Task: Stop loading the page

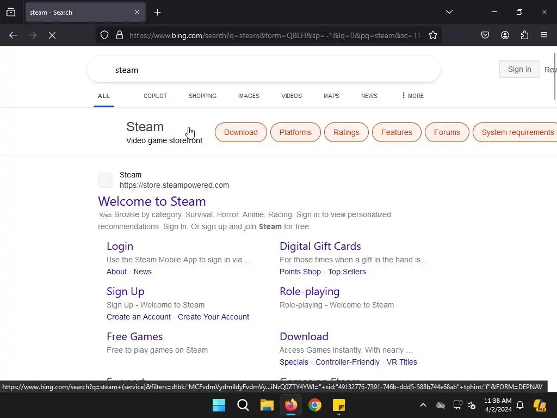Action: [x=52, y=35]
